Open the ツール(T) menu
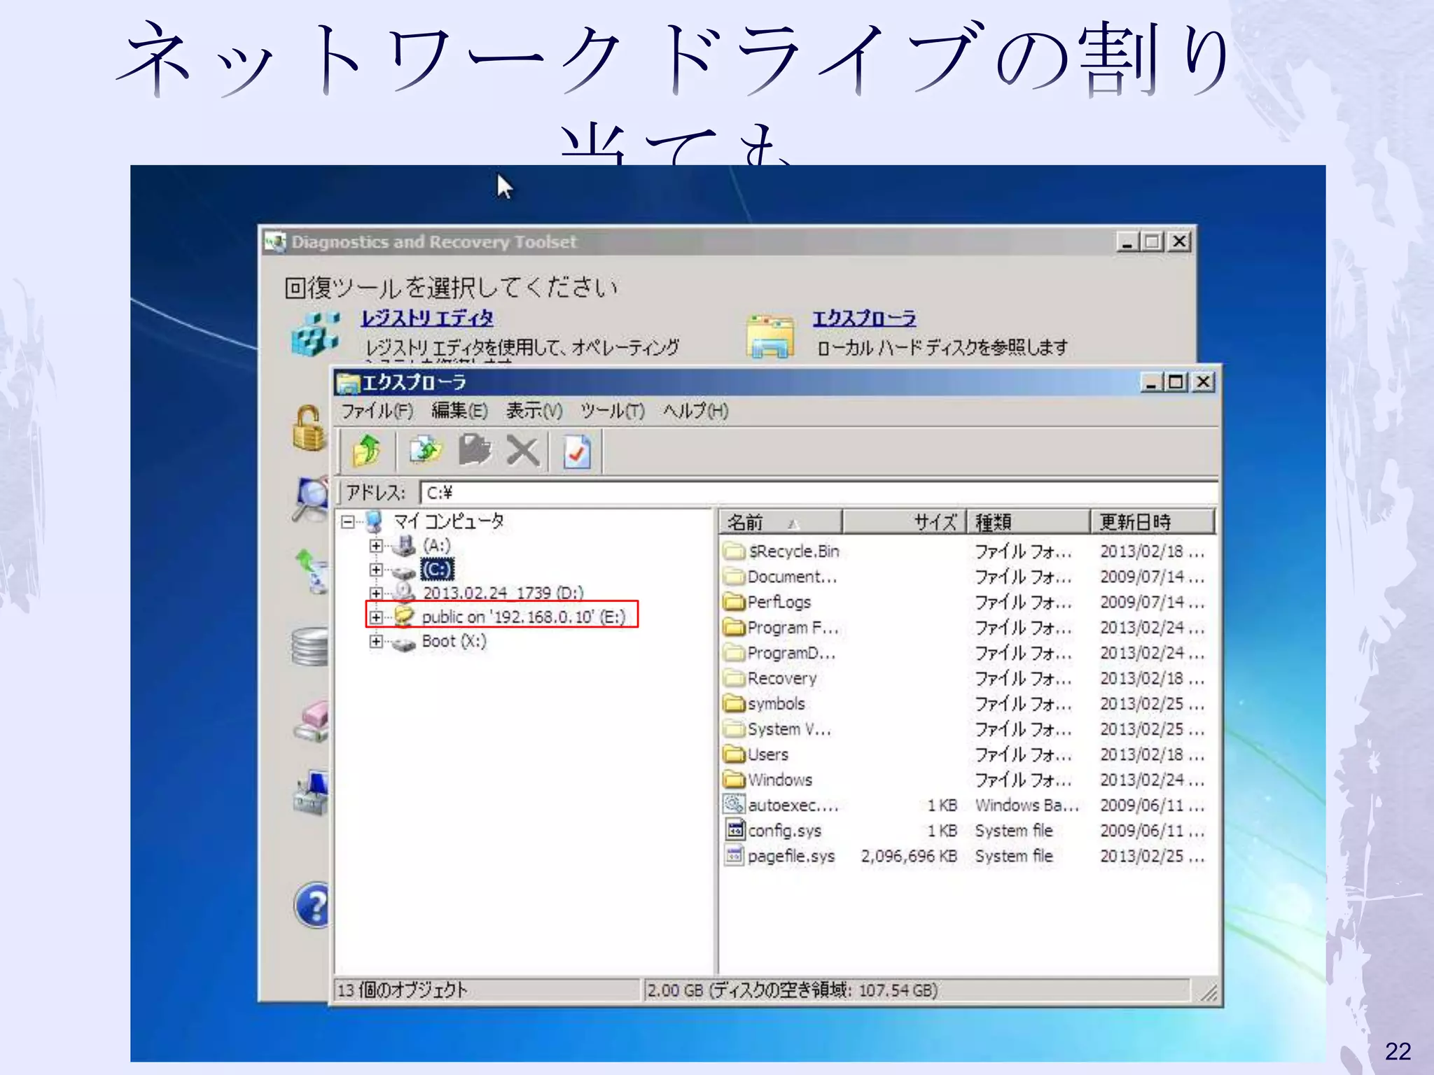1434x1075 pixels. pyautogui.click(x=611, y=411)
